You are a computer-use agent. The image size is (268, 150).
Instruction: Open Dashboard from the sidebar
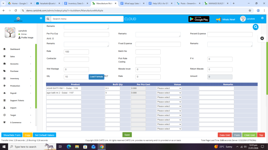point(15,49)
